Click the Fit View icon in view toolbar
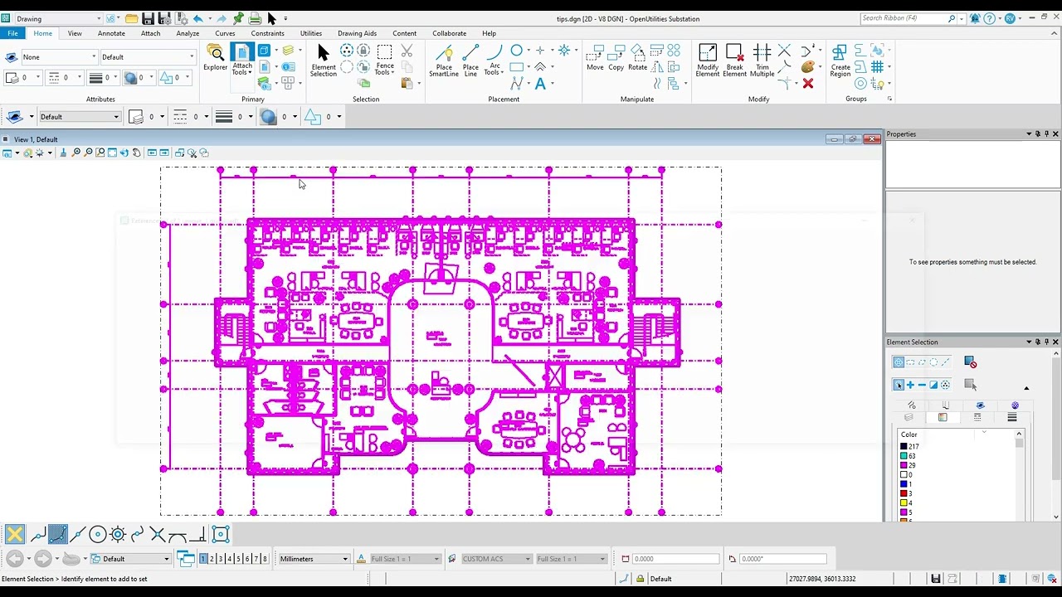Image resolution: width=1062 pixels, height=597 pixels. coord(112,153)
